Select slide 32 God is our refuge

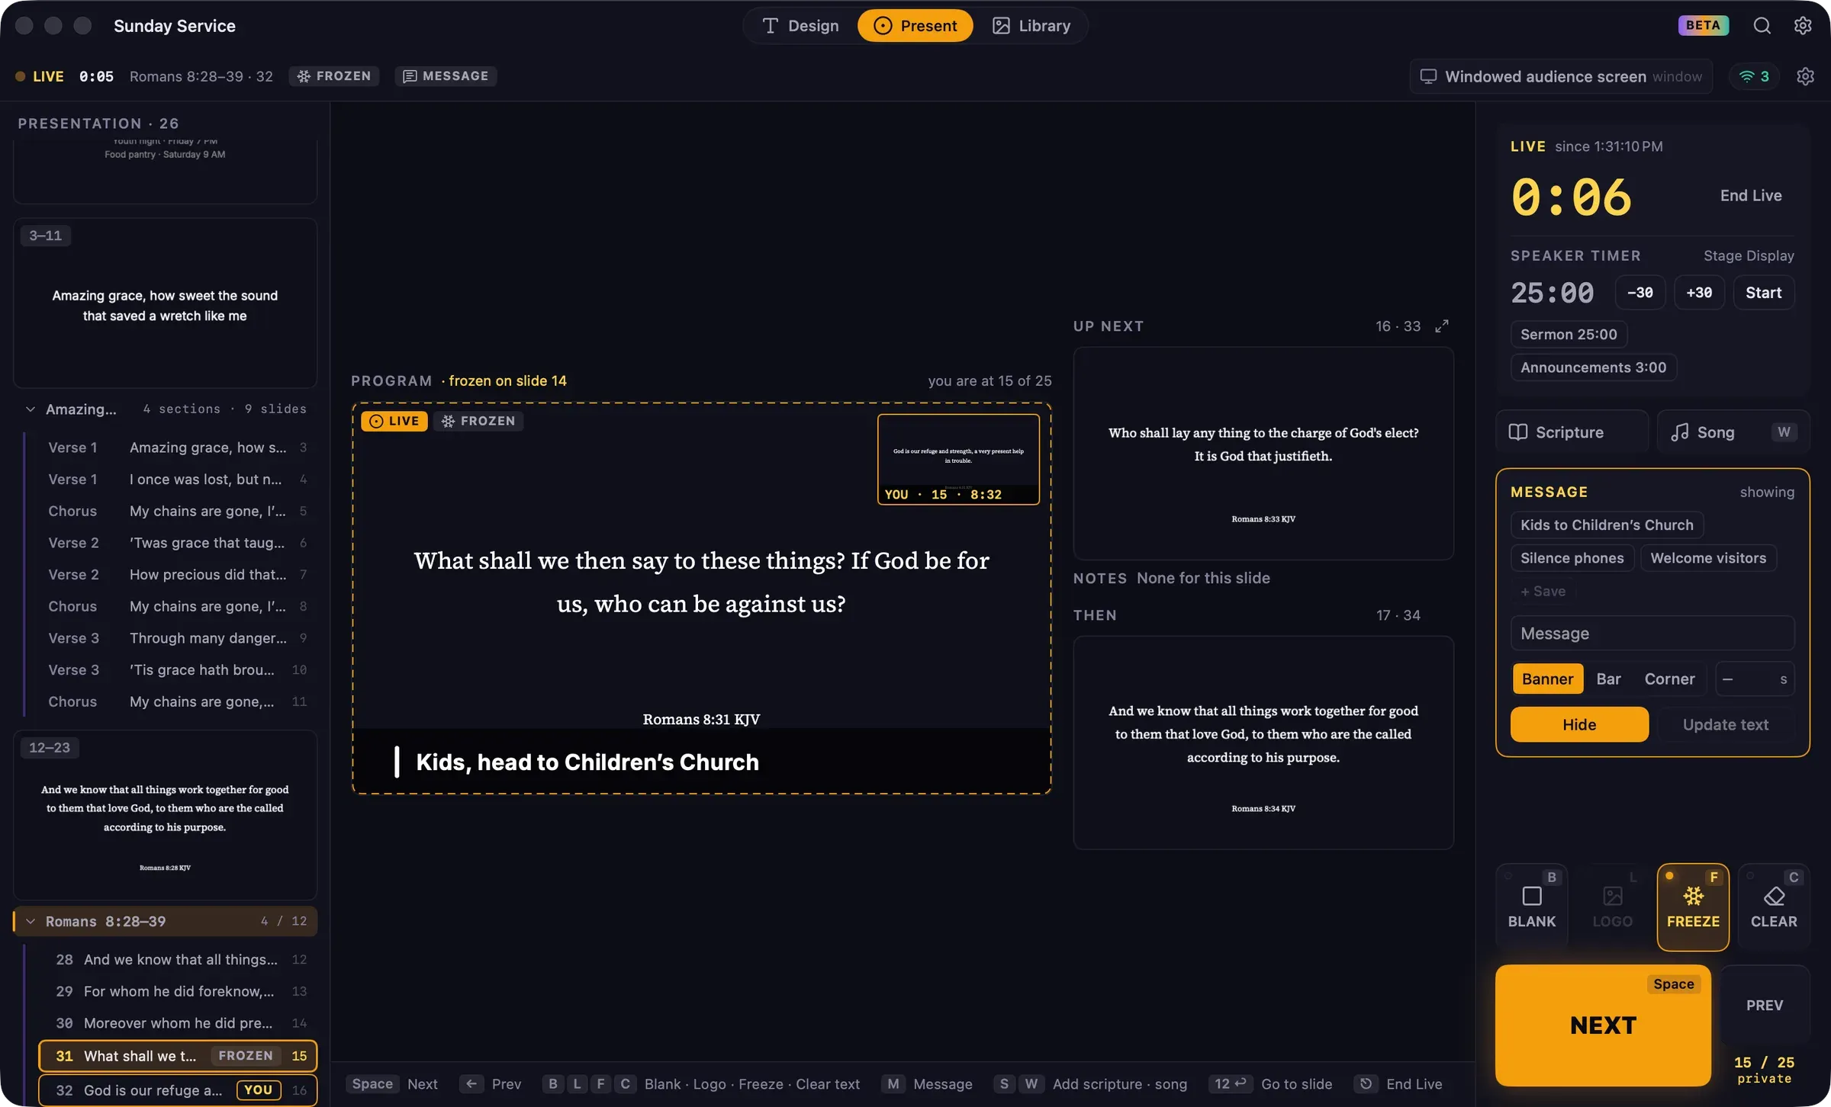(179, 1090)
